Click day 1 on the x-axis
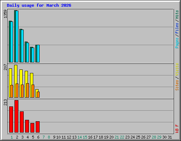The height and width of the screenshot is (141, 181). (x=12, y=137)
